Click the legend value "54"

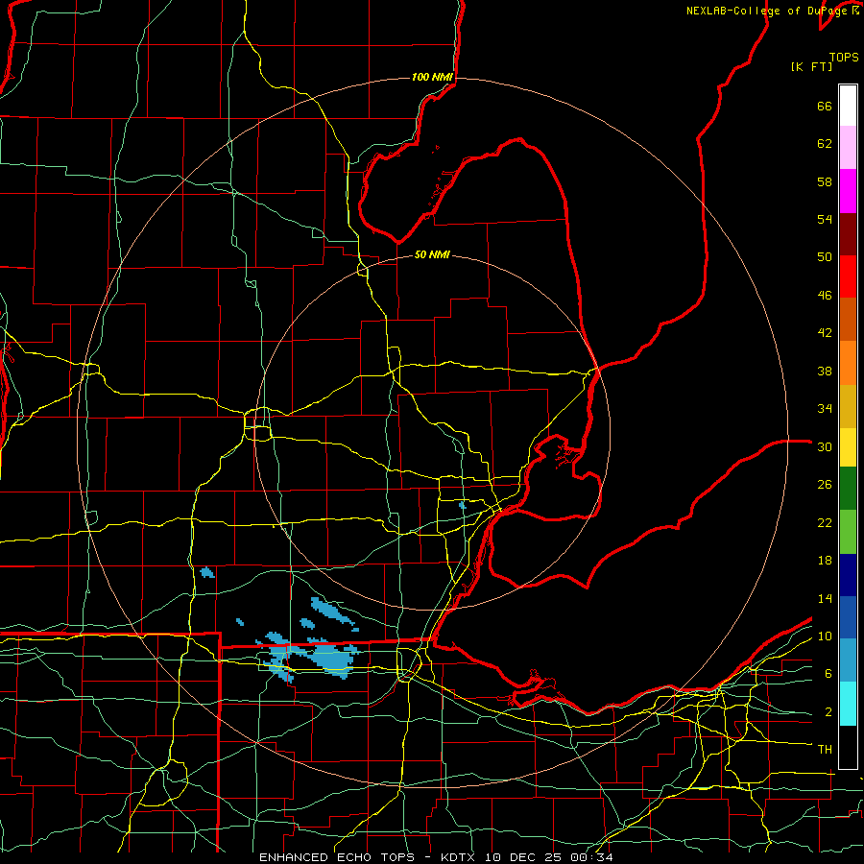[x=825, y=219]
